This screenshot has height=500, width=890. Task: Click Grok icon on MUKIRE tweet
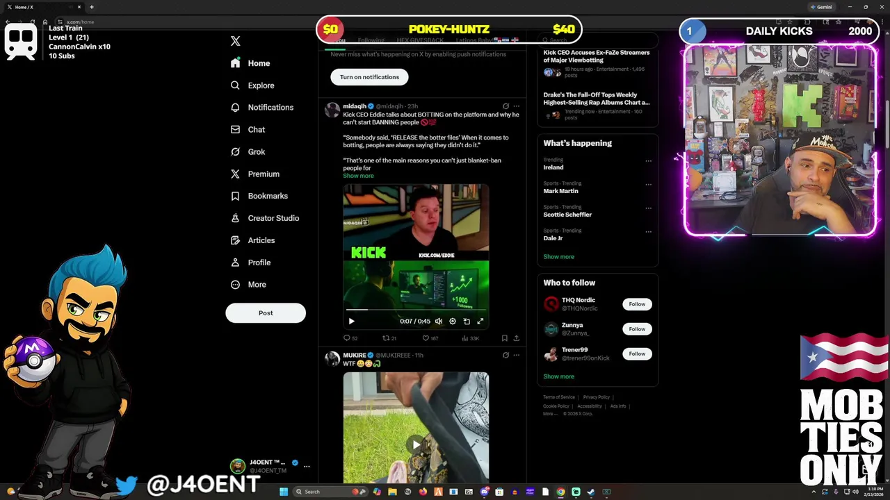[505, 356]
